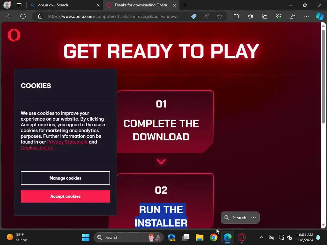
Task: Open Browser essentials heart icon
Action: click(278, 16)
